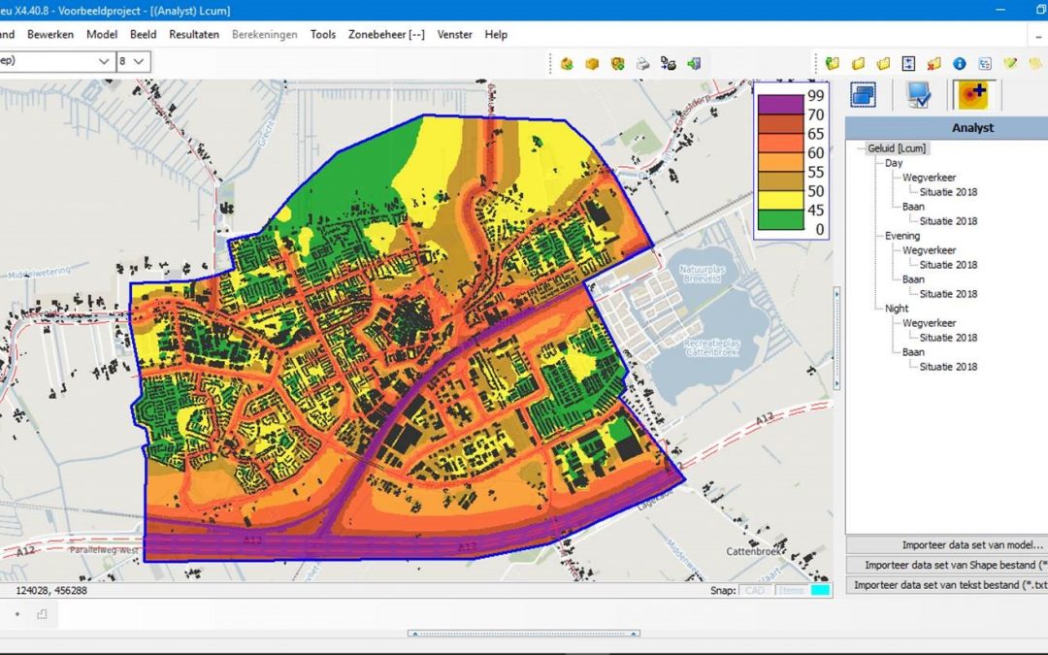Open the wide combo box left of 8

click(56, 61)
